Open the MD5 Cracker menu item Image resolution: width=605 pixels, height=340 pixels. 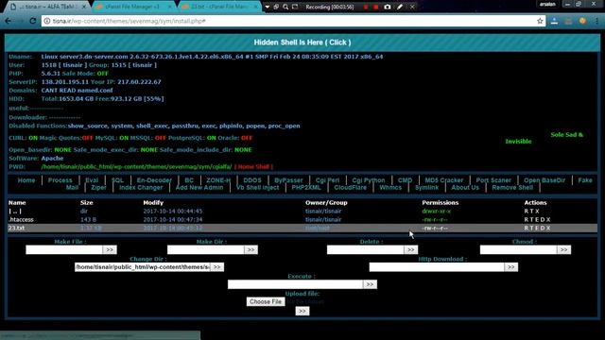(443, 180)
